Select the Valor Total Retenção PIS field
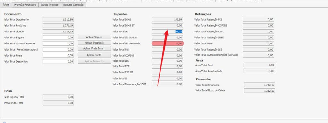Screen dimensions: 328x123 pyautogui.click(x=258, y=19)
